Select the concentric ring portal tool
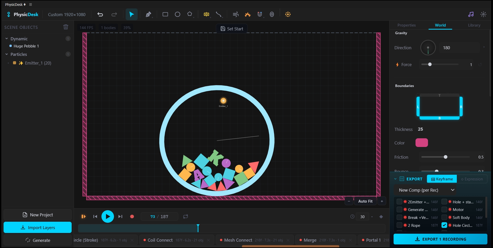 (272, 14)
